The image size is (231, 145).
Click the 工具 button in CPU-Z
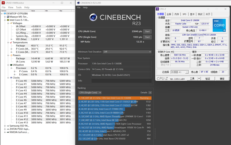tap(192, 79)
